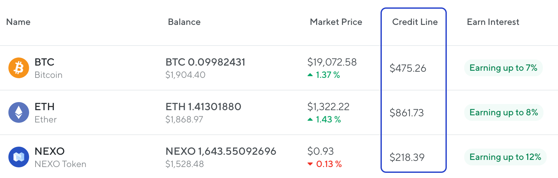Click the green up arrow beside 1.37 %
The image size is (558, 178).
(x=310, y=75)
